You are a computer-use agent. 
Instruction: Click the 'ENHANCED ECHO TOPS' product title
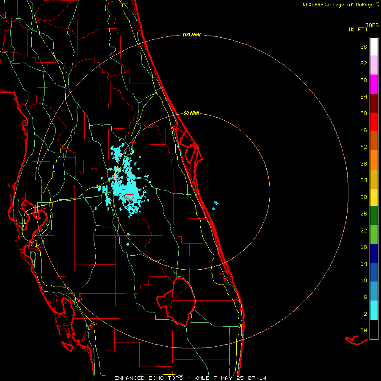pyautogui.click(x=149, y=378)
